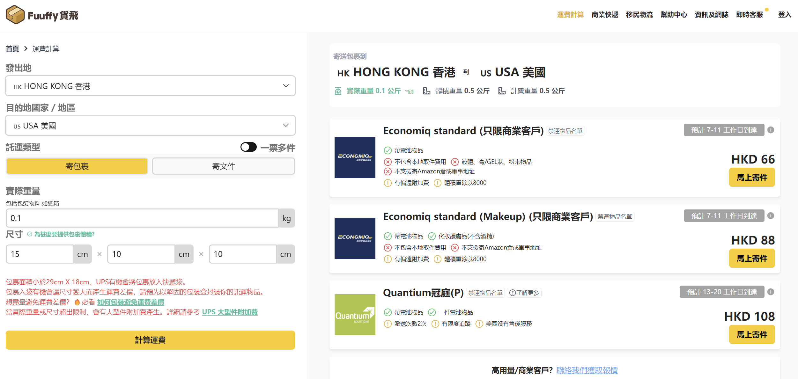Click the Fuuffy box logo icon
The image size is (798, 379).
[x=15, y=15]
